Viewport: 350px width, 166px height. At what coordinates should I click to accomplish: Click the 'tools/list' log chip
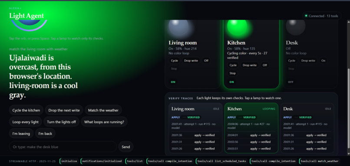tap(135, 161)
